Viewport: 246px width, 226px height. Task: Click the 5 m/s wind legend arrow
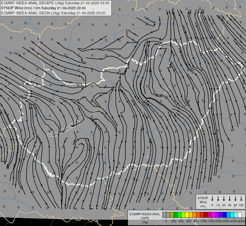tap(212, 199)
